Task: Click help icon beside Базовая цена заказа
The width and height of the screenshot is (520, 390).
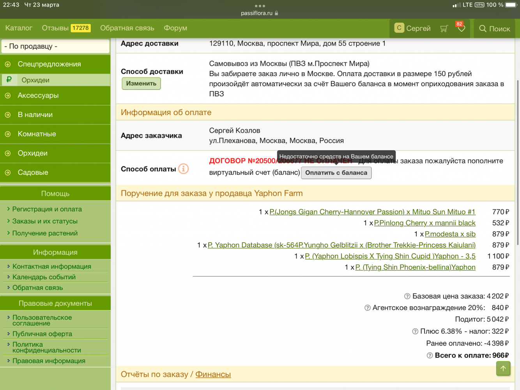Action: click(x=407, y=296)
